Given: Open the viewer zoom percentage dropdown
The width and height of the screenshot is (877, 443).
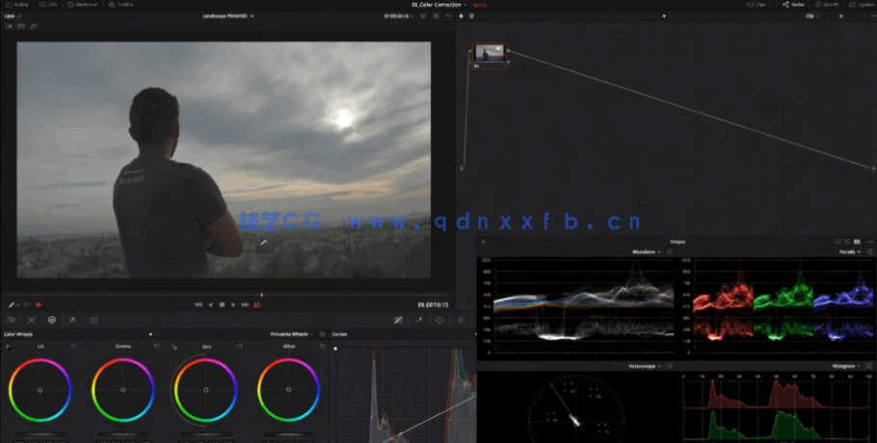Looking at the screenshot, I should click(13, 16).
